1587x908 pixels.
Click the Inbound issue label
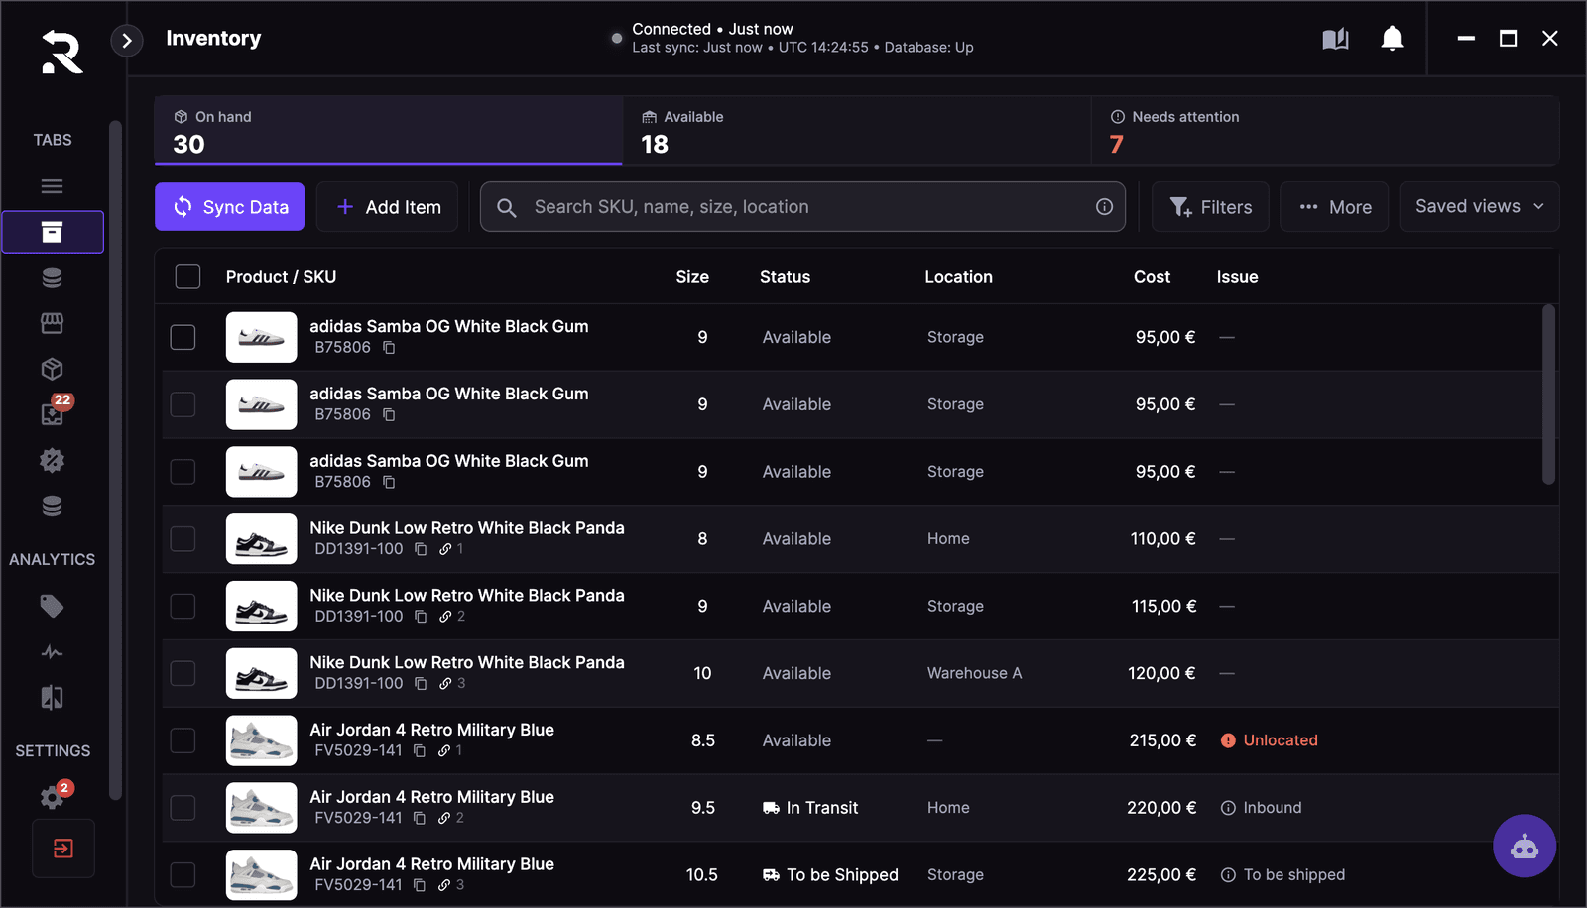(1261, 808)
